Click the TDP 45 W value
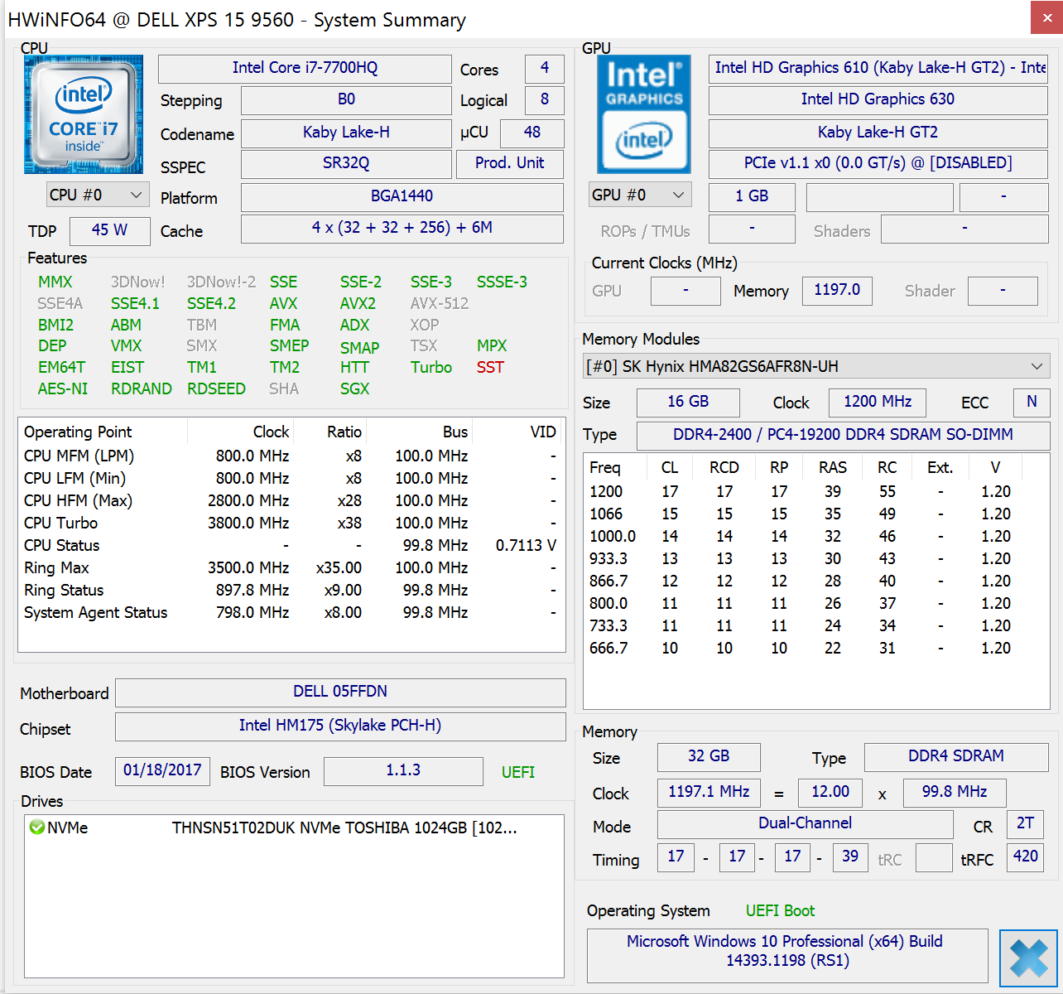This screenshot has width=1063, height=994. tap(109, 230)
